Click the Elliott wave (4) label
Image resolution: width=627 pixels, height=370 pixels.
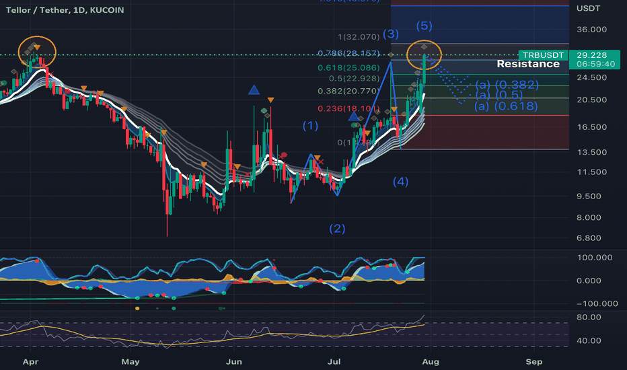[x=400, y=182]
